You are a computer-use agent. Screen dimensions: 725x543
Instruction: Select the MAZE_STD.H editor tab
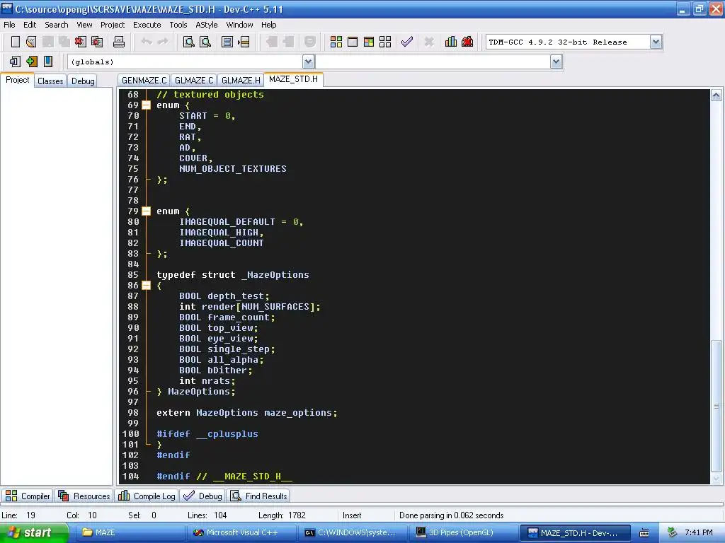click(x=294, y=79)
